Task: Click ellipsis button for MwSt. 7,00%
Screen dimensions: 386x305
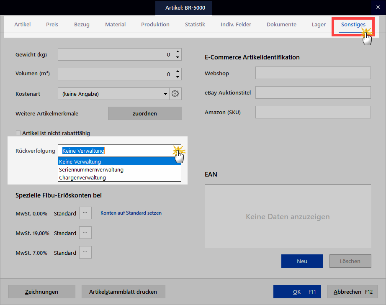Action: point(85,252)
